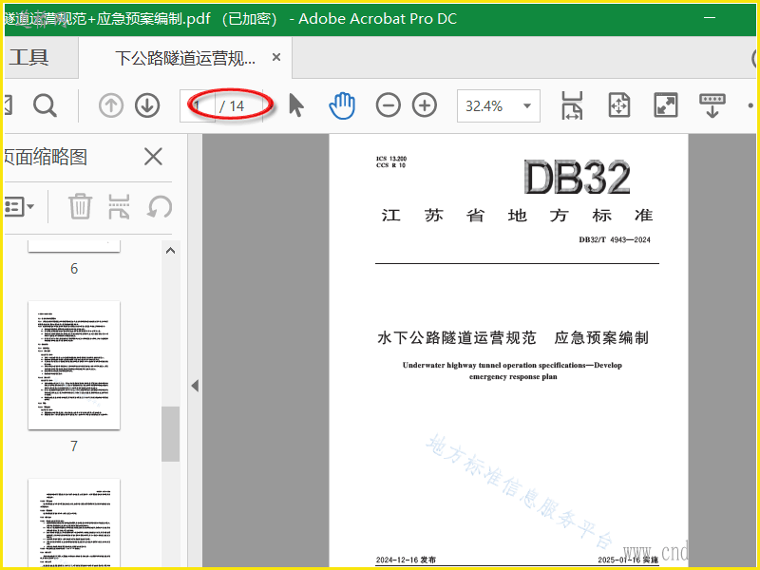Image resolution: width=760 pixels, height=570 pixels.
Task: Select the page 7 thumbnail
Action: (74, 365)
